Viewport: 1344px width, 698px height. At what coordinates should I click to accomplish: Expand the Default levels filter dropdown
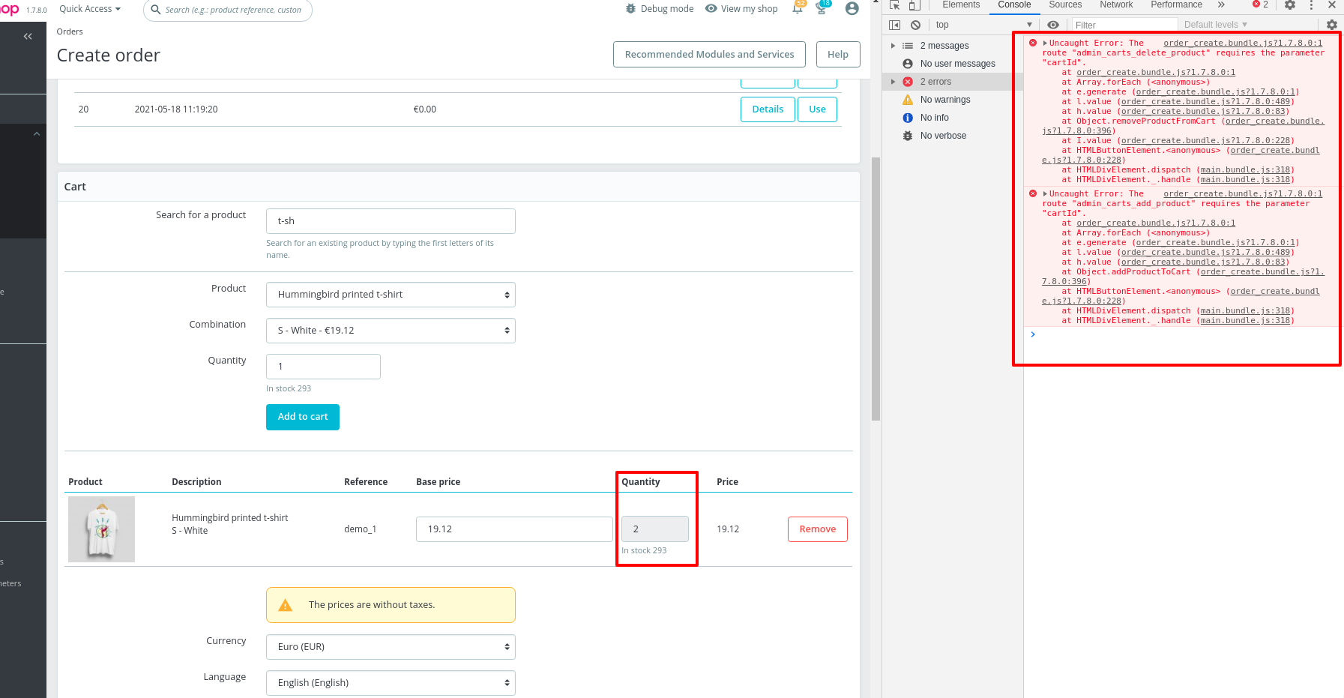(x=1214, y=25)
